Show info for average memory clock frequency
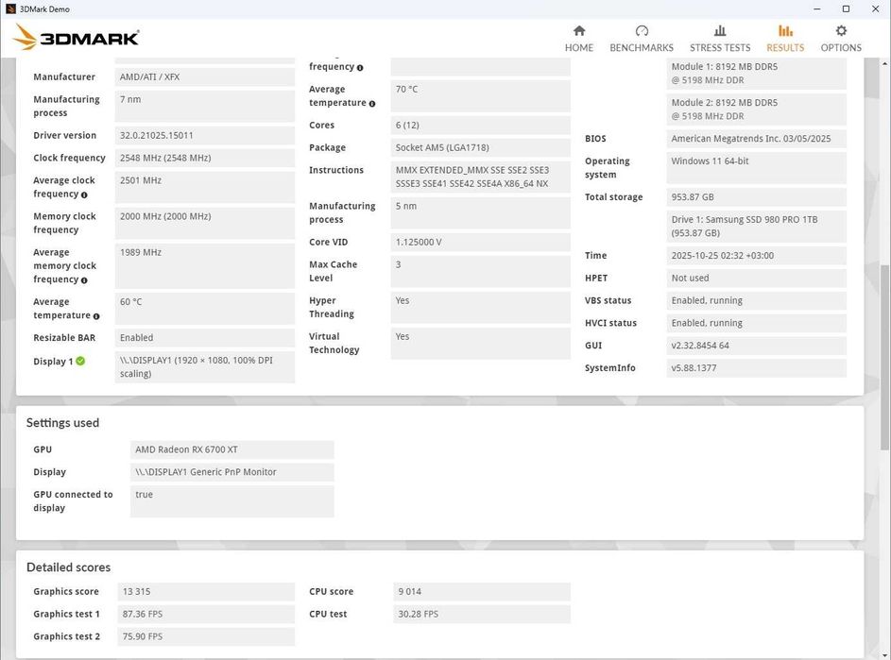The image size is (891, 660). [x=84, y=280]
